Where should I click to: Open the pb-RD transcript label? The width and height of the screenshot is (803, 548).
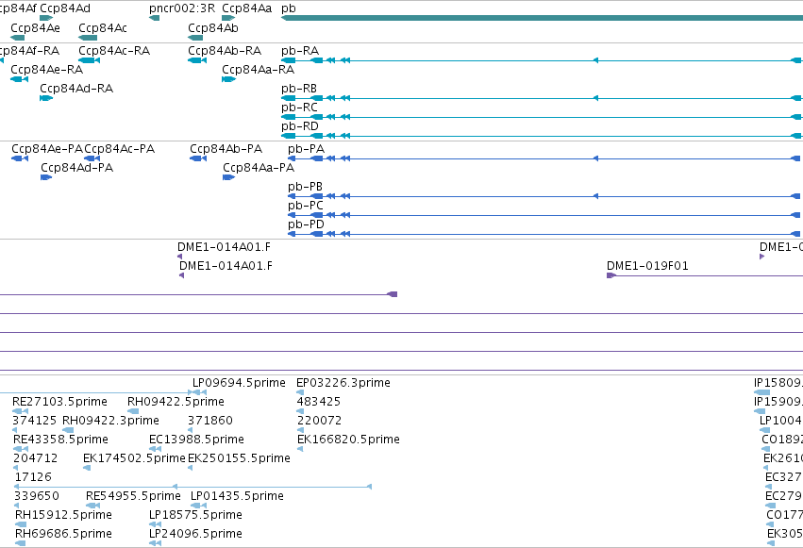pos(300,126)
